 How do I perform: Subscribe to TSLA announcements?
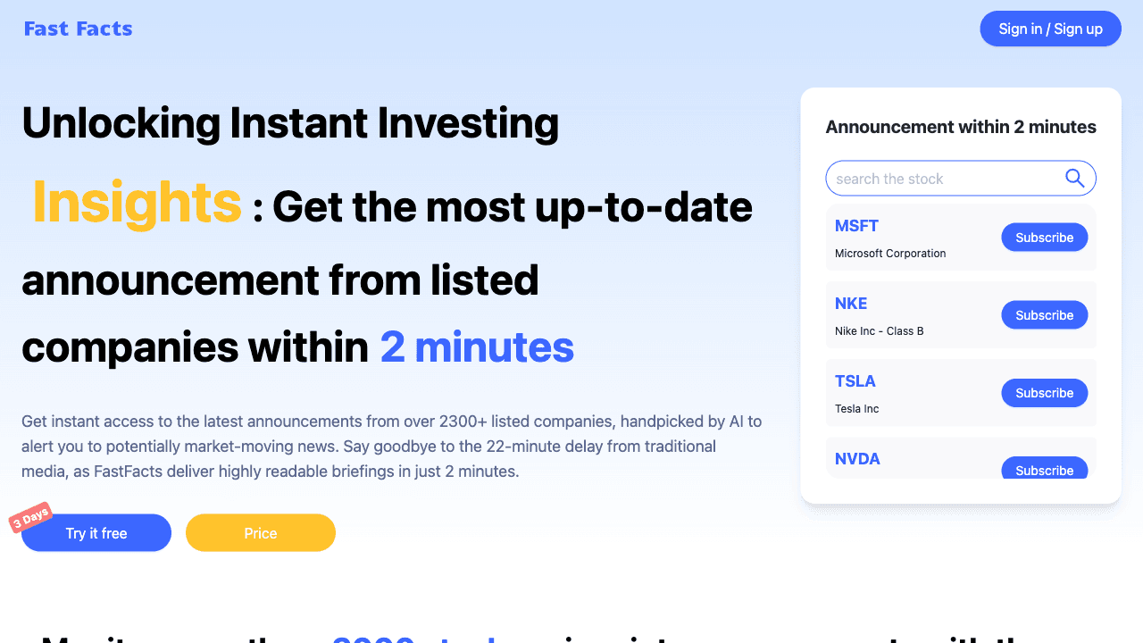click(x=1044, y=393)
